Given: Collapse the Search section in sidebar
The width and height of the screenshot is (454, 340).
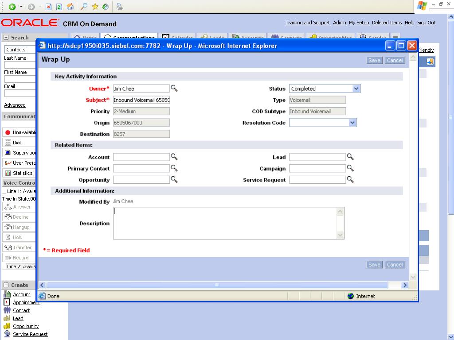Looking at the screenshot, I should [x=6, y=38].
